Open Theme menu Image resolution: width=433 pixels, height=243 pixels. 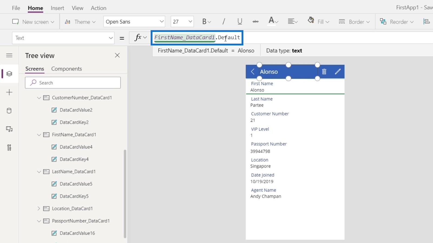click(80, 22)
